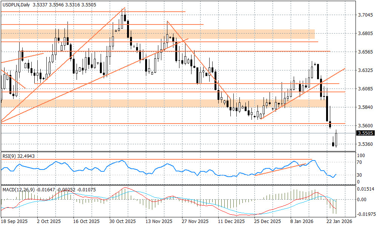Screen dimensions: 377x226
Task: Click the RSI 70 level label
Action: [359, 162]
